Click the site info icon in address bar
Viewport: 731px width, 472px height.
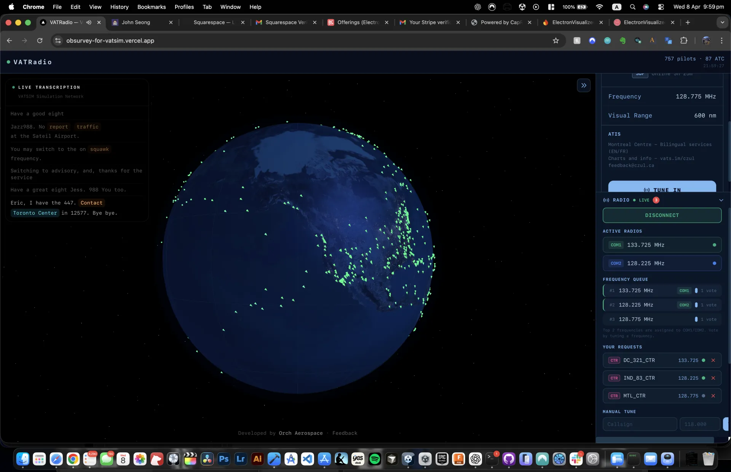point(58,41)
